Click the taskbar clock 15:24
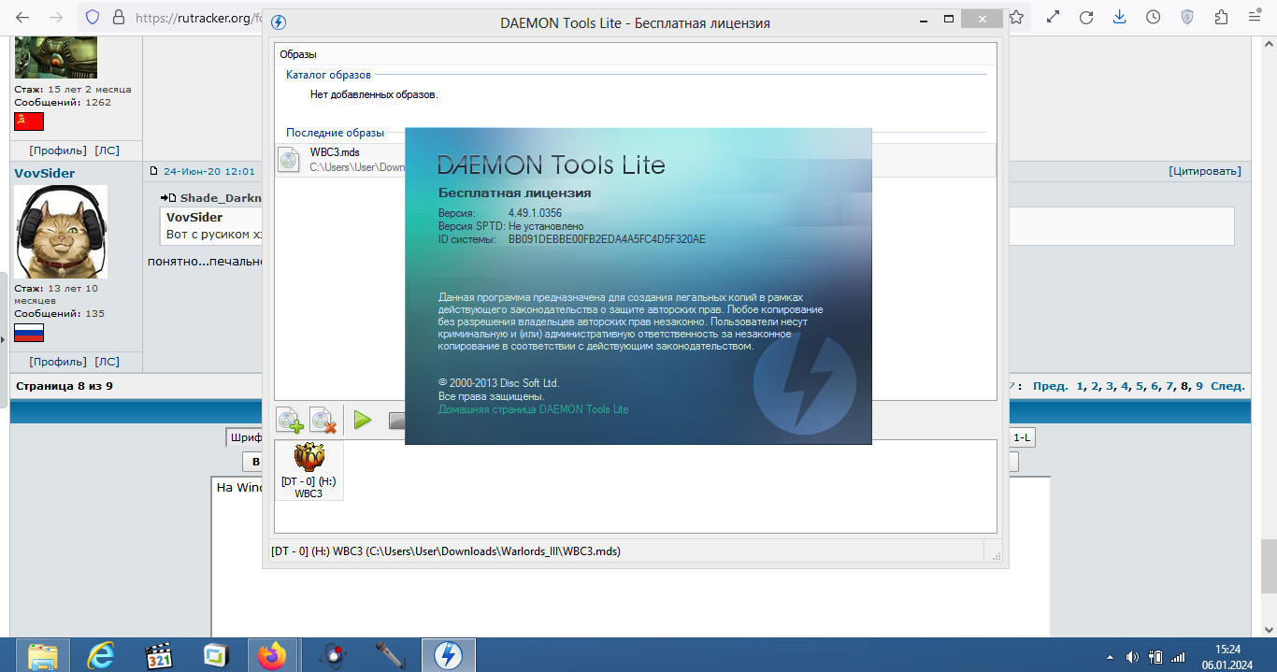Image resolution: width=1277 pixels, height=672 pixels. [x=1227, y=649]
